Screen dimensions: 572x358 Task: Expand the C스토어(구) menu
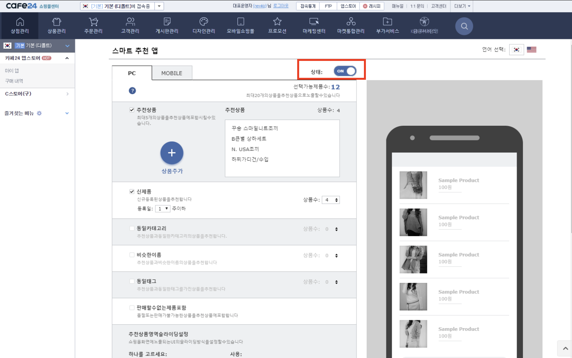tap(68, 94)
